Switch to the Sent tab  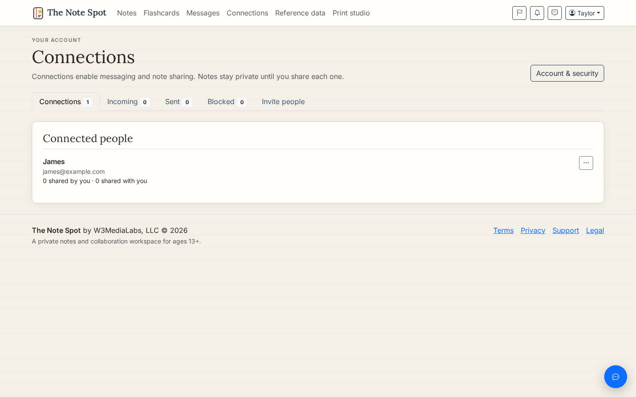[x=178, y=101]
